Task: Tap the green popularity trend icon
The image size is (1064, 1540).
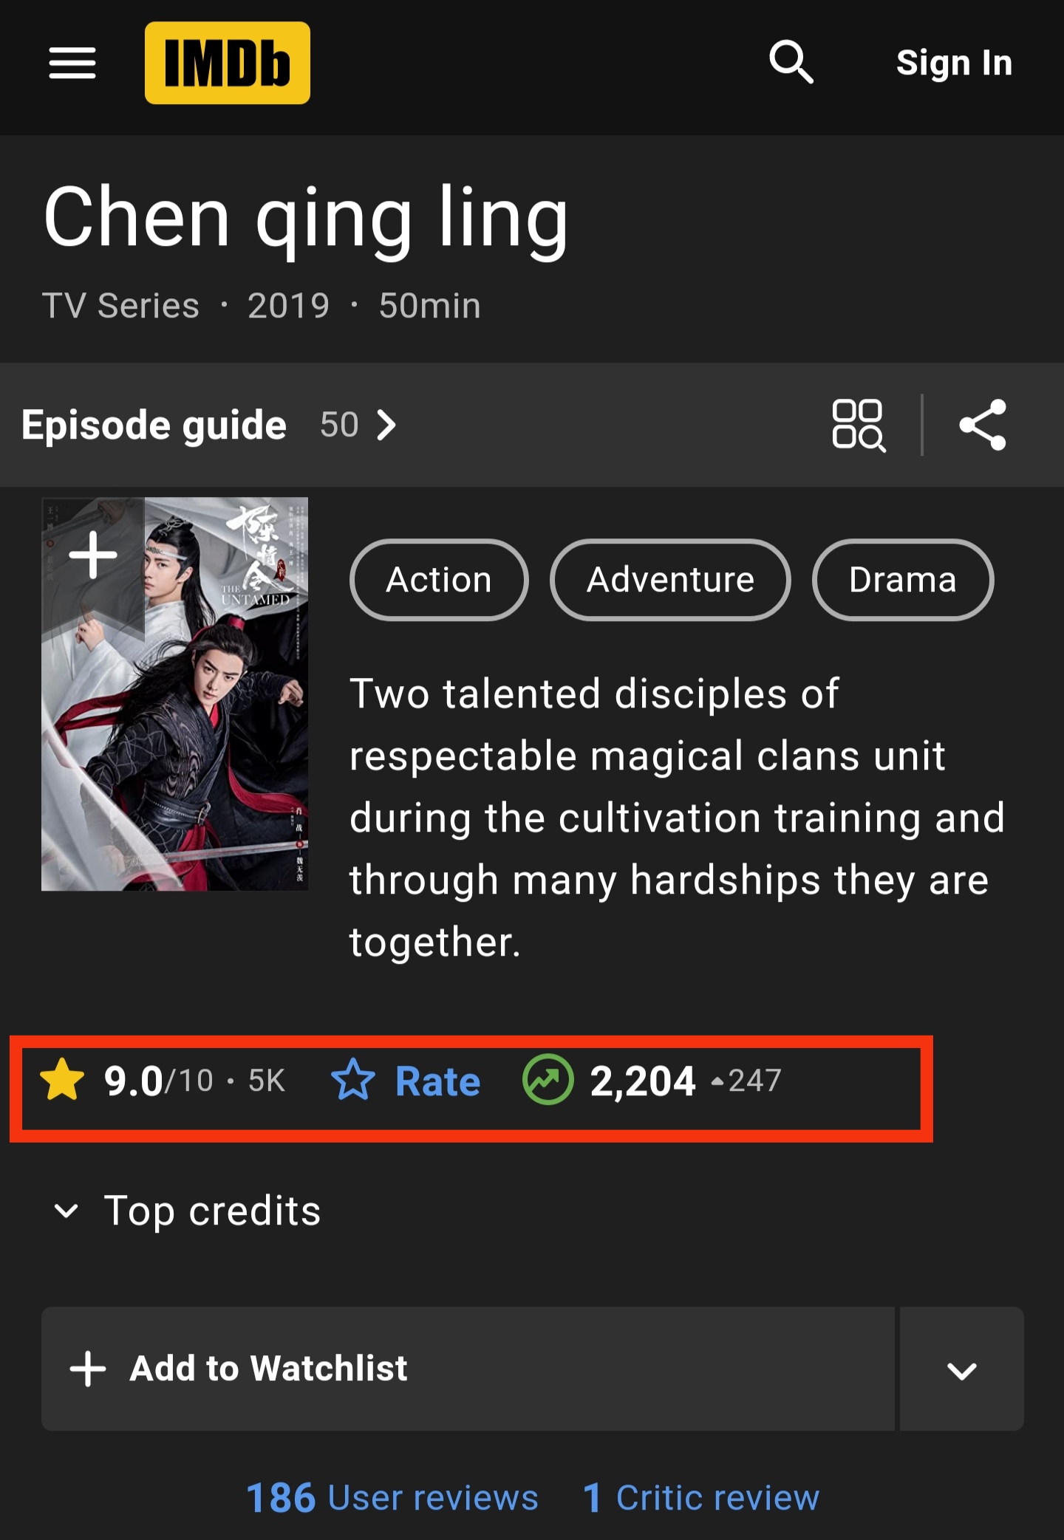Action: pyautogui.click(x=548, y=1080)
